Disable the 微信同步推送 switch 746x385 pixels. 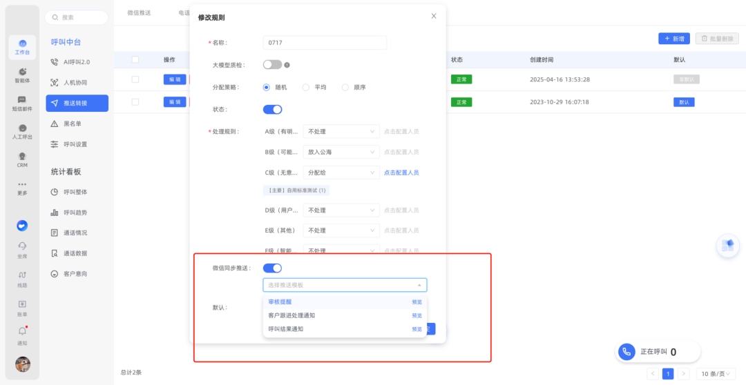pos(272,268)
